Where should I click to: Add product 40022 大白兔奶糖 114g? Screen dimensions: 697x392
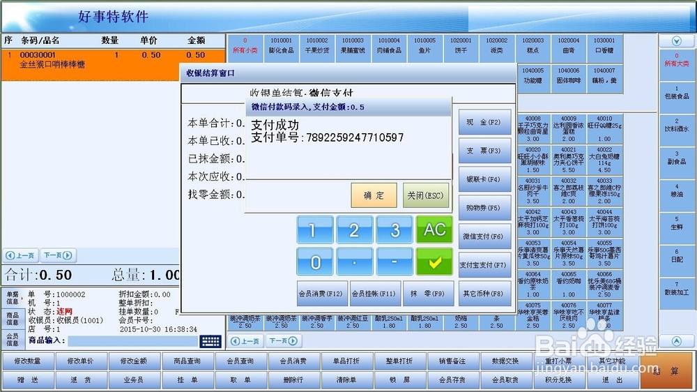pyautogui.click(x=604, y=159)
